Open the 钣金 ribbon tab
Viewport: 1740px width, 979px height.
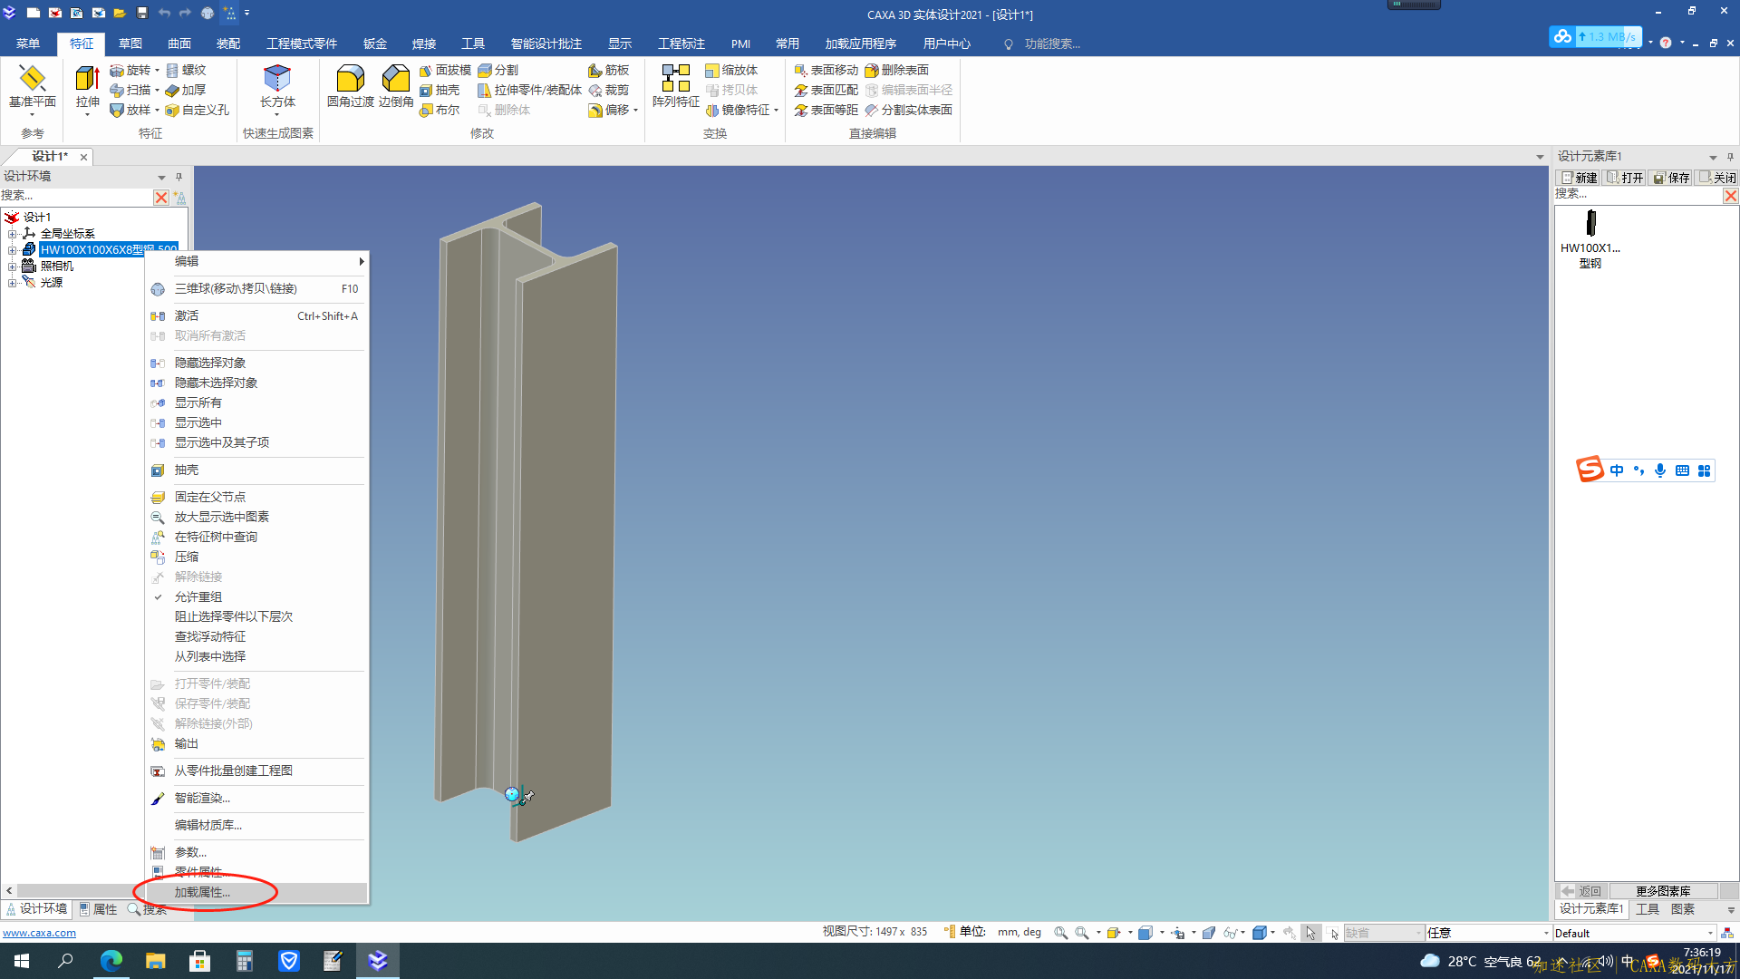(375, 44)
